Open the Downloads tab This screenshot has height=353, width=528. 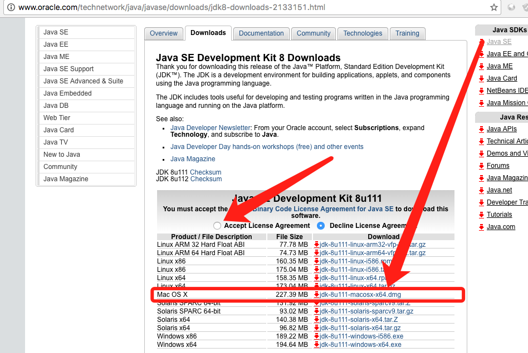(208, 33)
